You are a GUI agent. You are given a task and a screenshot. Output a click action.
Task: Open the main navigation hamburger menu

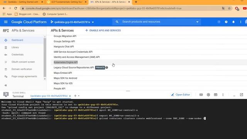tap(6, 22)
